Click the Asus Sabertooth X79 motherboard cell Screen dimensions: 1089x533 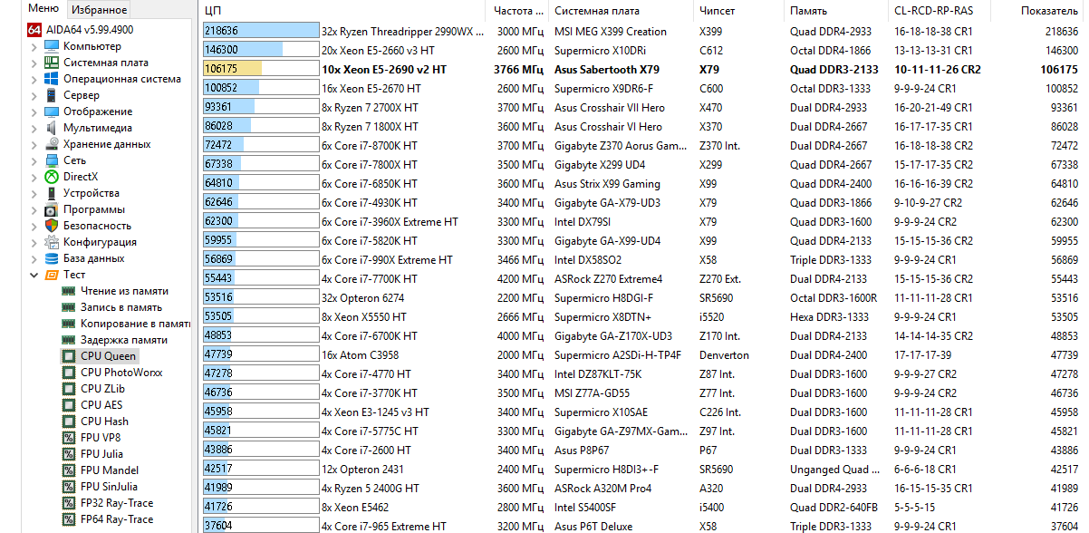(x=606, y=69)
